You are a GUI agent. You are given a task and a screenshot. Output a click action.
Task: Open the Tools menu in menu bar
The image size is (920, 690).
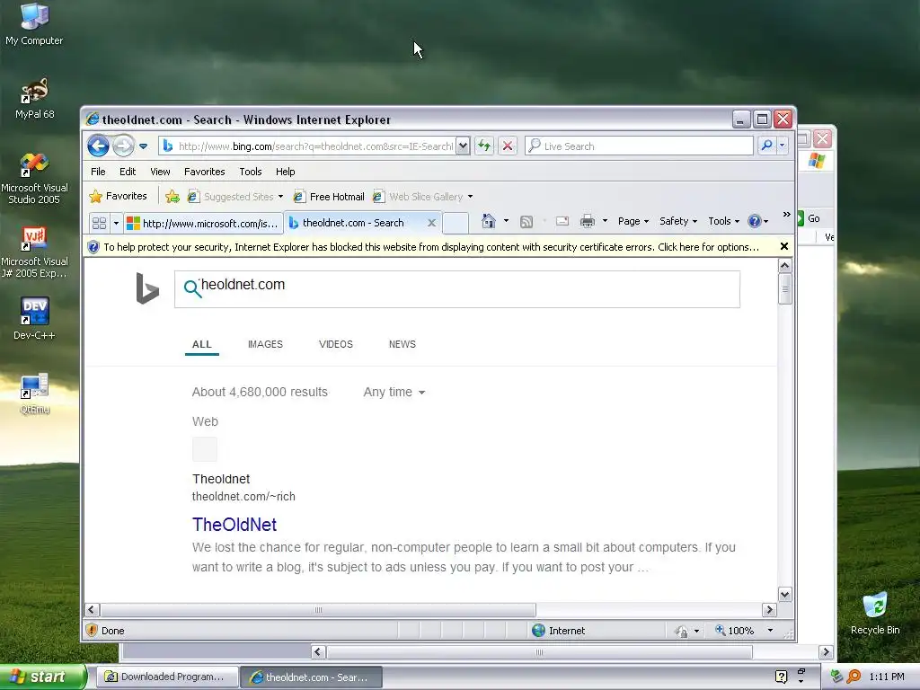(251, 172)
